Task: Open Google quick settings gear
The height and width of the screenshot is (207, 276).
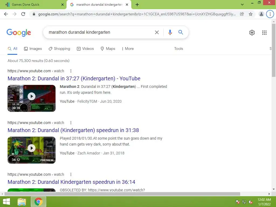Action: [x=252, y=33]
